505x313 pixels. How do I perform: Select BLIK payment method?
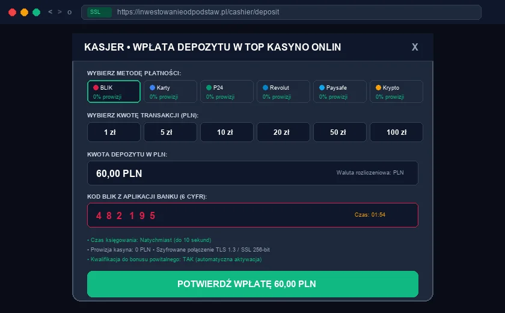click(x=114, y=91)
